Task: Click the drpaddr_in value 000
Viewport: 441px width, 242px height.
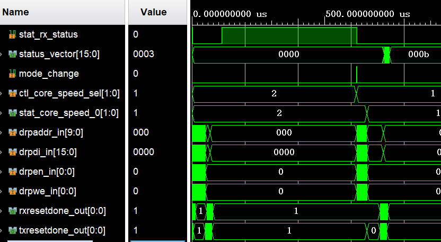Action: 141,132
